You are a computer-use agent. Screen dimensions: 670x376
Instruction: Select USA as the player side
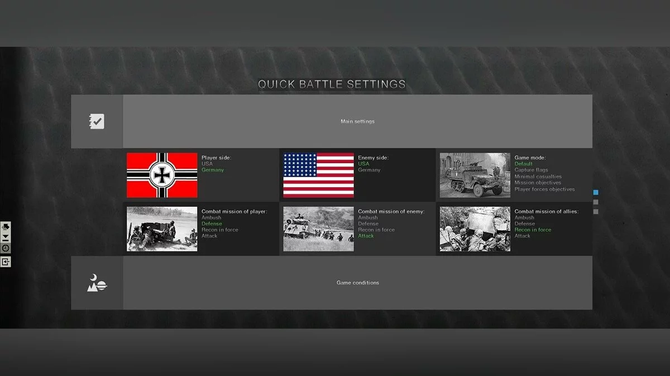pos(207,164)
